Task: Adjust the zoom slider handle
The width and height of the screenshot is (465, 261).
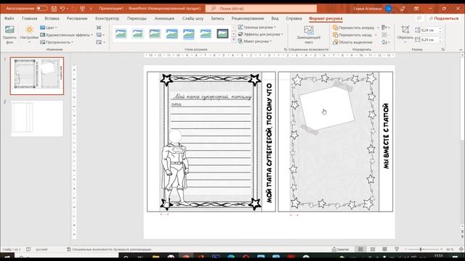Action: (x=421, y=249)
